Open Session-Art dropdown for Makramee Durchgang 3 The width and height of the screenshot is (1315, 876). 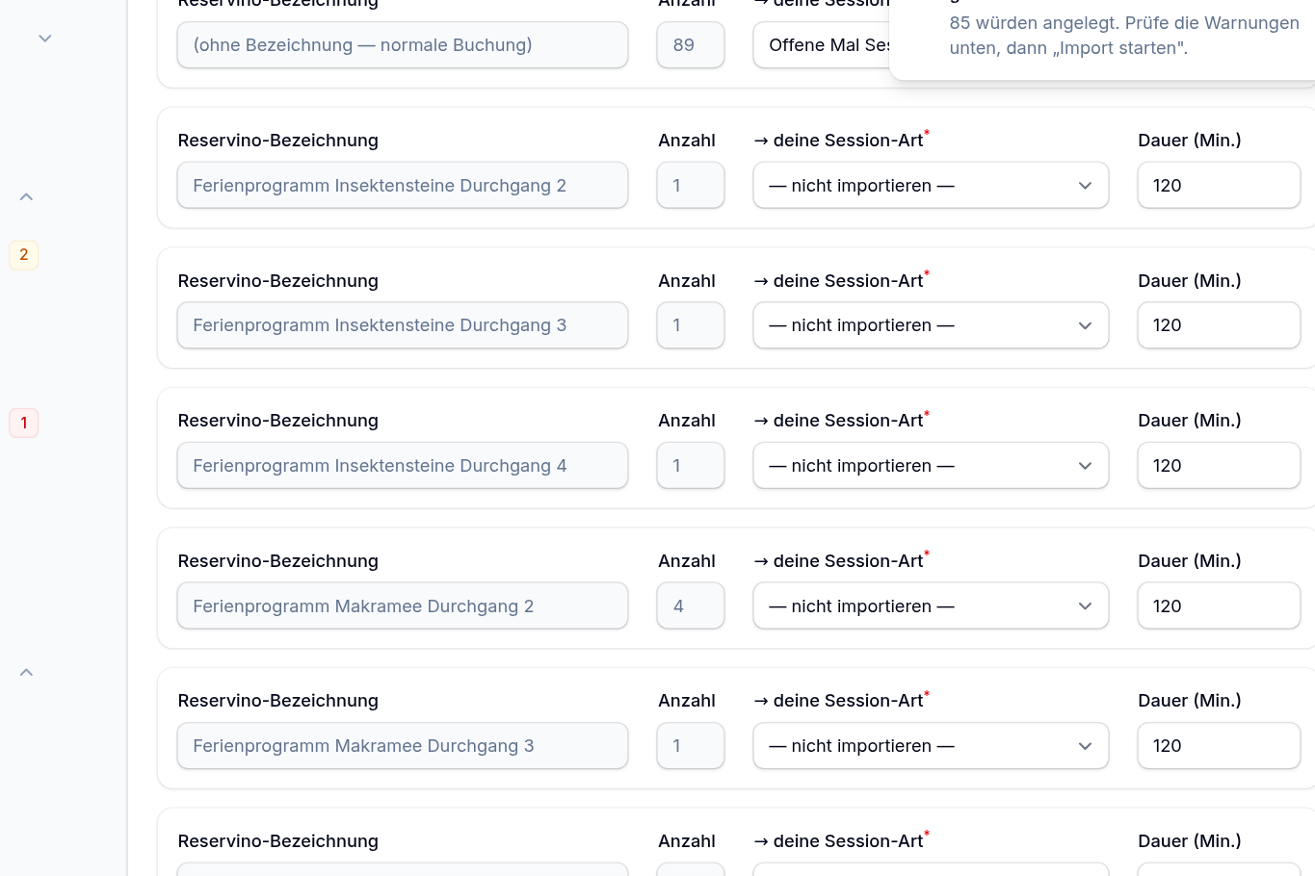coord(931,746)
